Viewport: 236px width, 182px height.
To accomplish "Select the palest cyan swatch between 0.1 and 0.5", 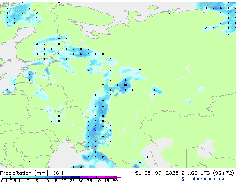I will click(x=6, y=177).
